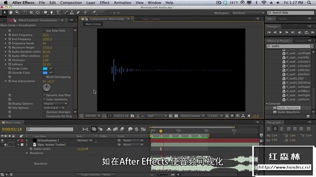The image size is (316, 177).
Task: Open Display Options dropdown set to Digital
Action: tap(55, 103)
